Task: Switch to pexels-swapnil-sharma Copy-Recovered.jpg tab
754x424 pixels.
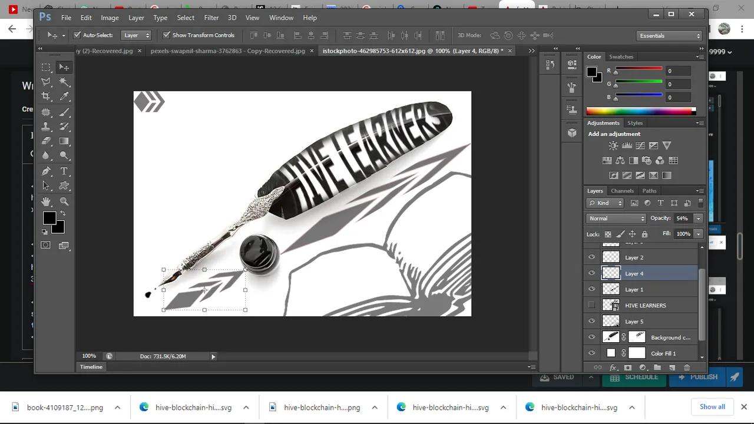Action: [227, 51]
